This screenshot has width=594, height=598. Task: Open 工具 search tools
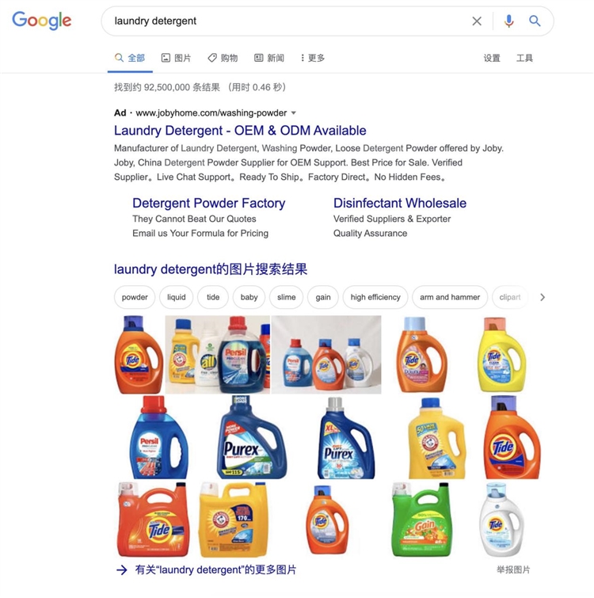tap(524, 58)
